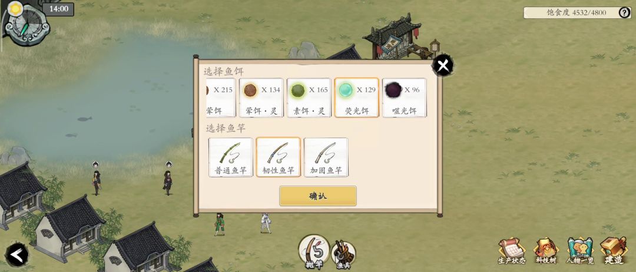Open the 生产状态 production status icon

(511, 251)
